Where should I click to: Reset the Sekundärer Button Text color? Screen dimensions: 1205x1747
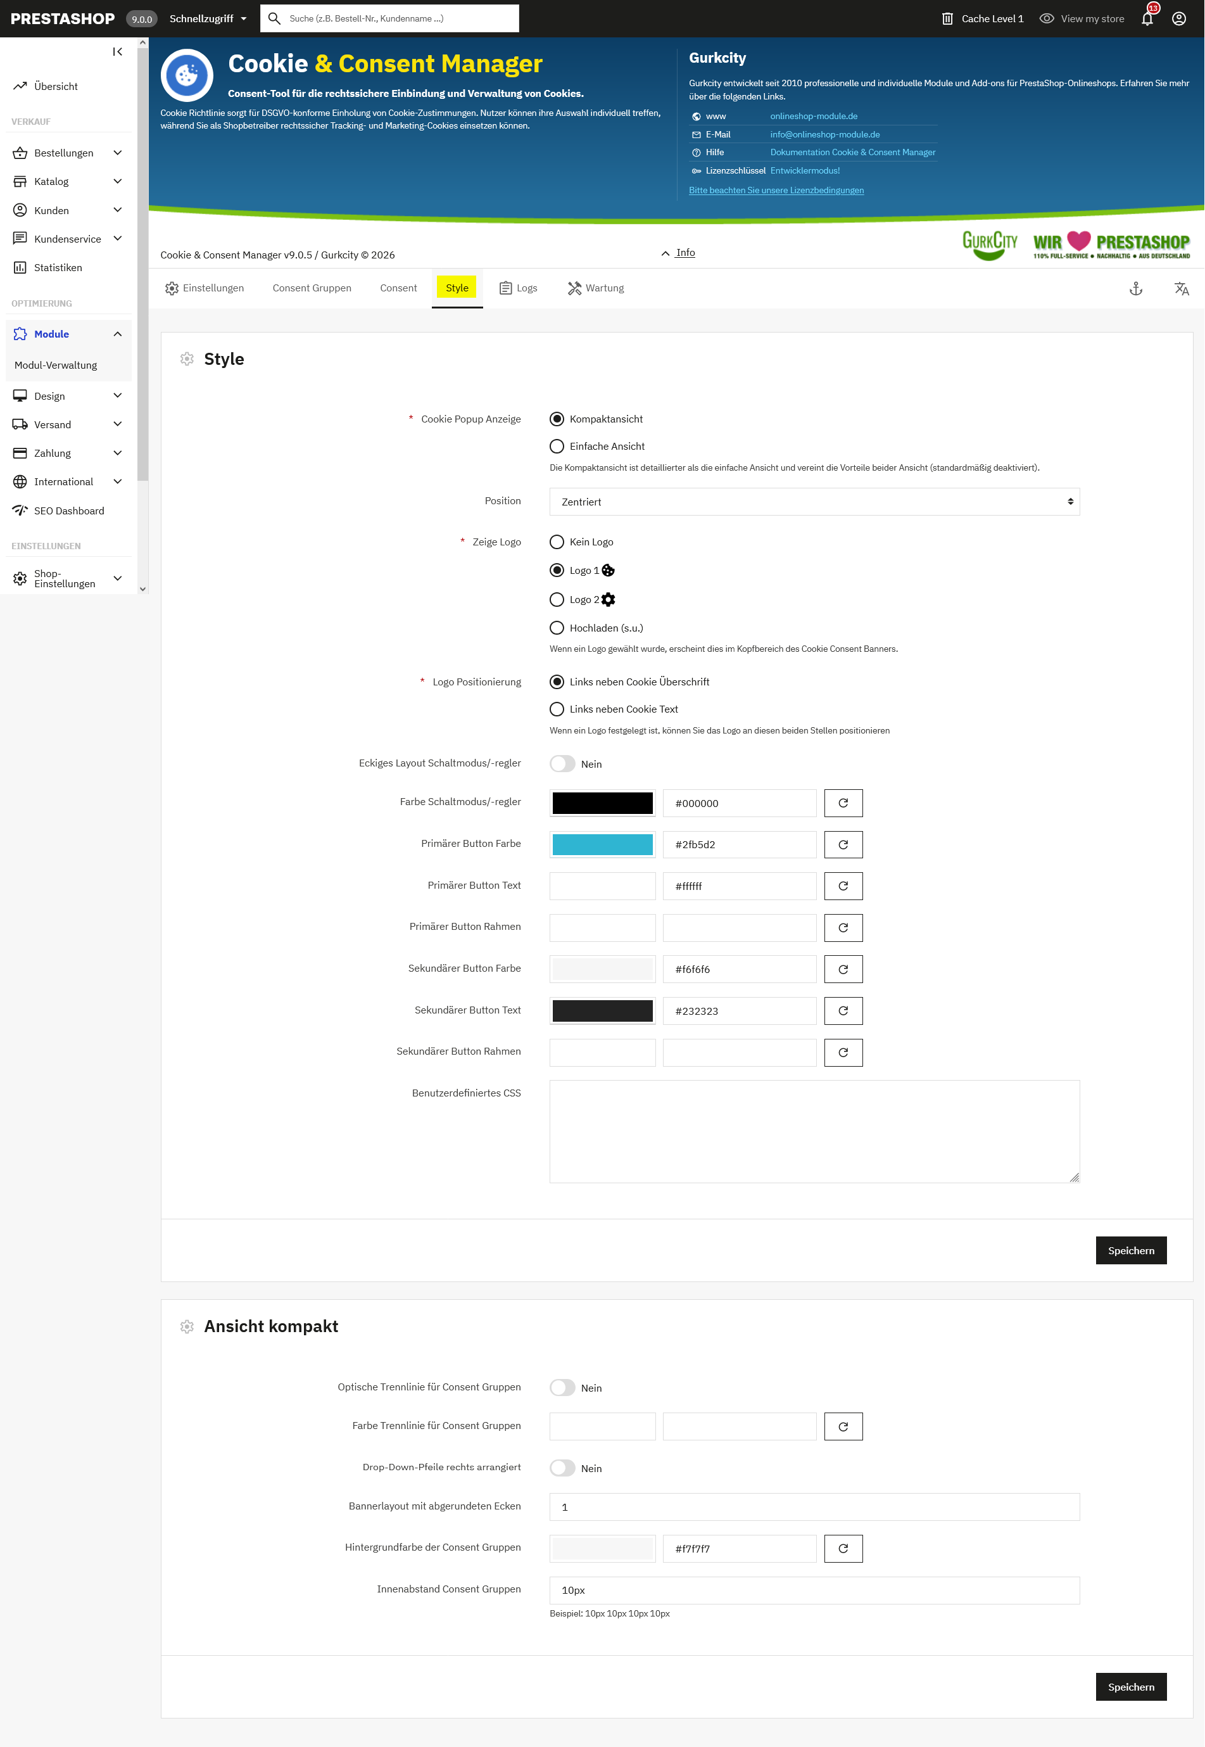pyautogui.click(x=843, y=1010)
